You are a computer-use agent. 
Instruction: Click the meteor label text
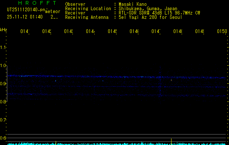tap(53, 12)
